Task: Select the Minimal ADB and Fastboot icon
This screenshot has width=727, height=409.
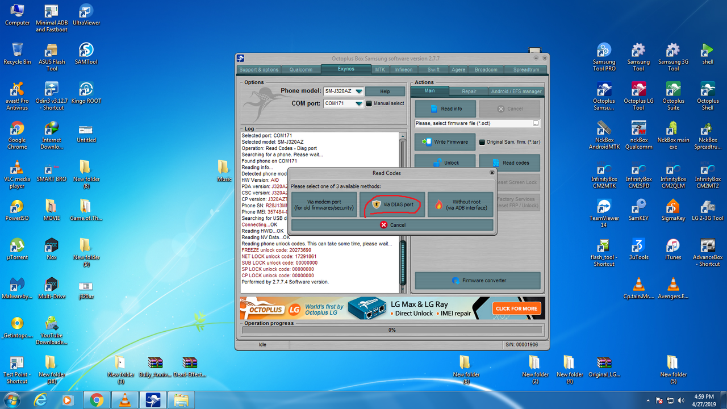Action: pyautogui.click(x=52, y=18)
